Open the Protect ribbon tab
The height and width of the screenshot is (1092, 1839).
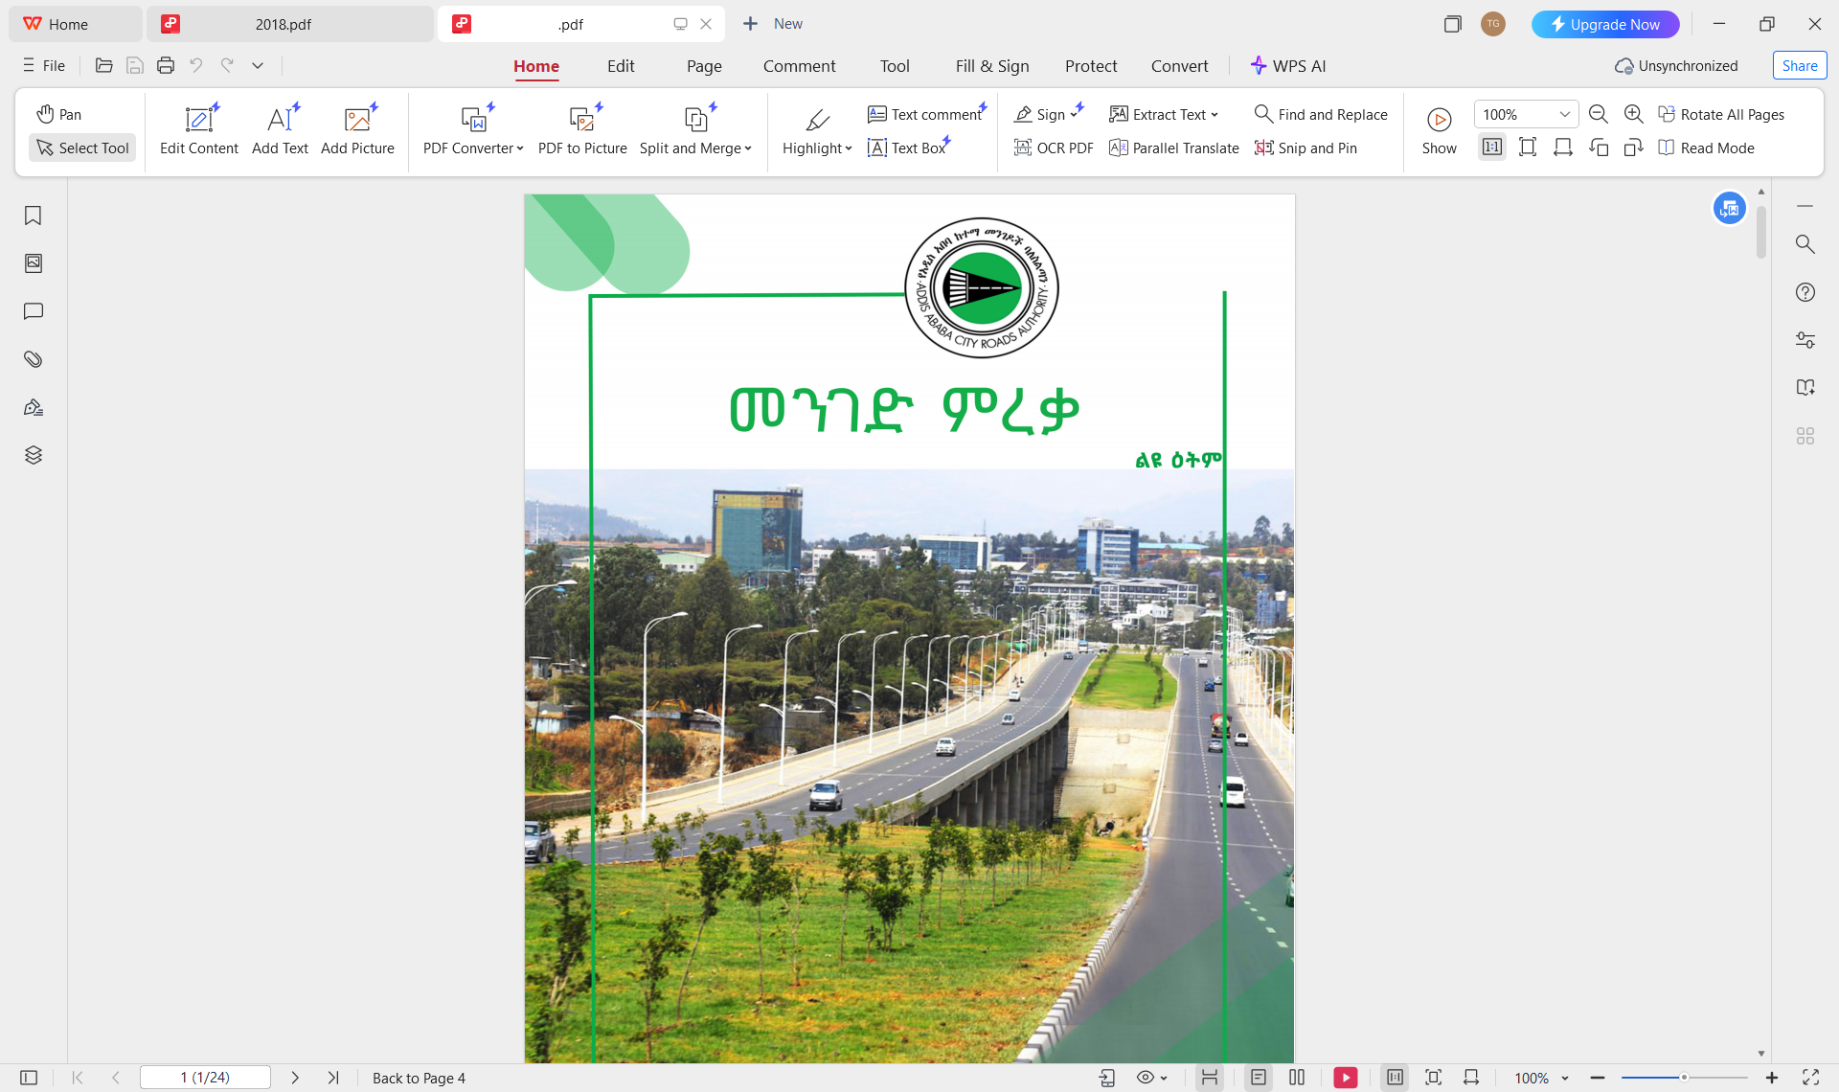[1091, 66]
